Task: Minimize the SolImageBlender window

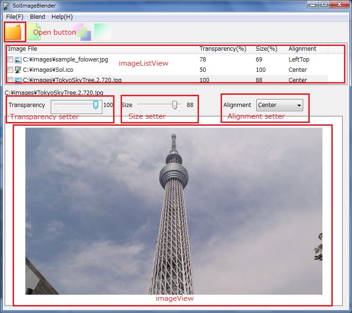Action: 313,5
